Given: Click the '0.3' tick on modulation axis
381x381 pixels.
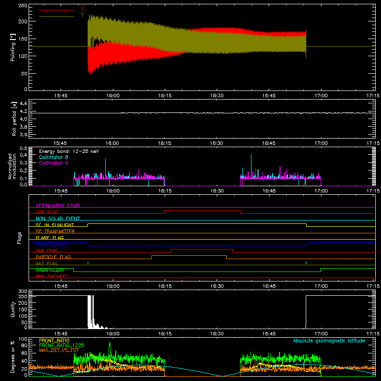Looking at the screenshot, I should coord(23,163).
